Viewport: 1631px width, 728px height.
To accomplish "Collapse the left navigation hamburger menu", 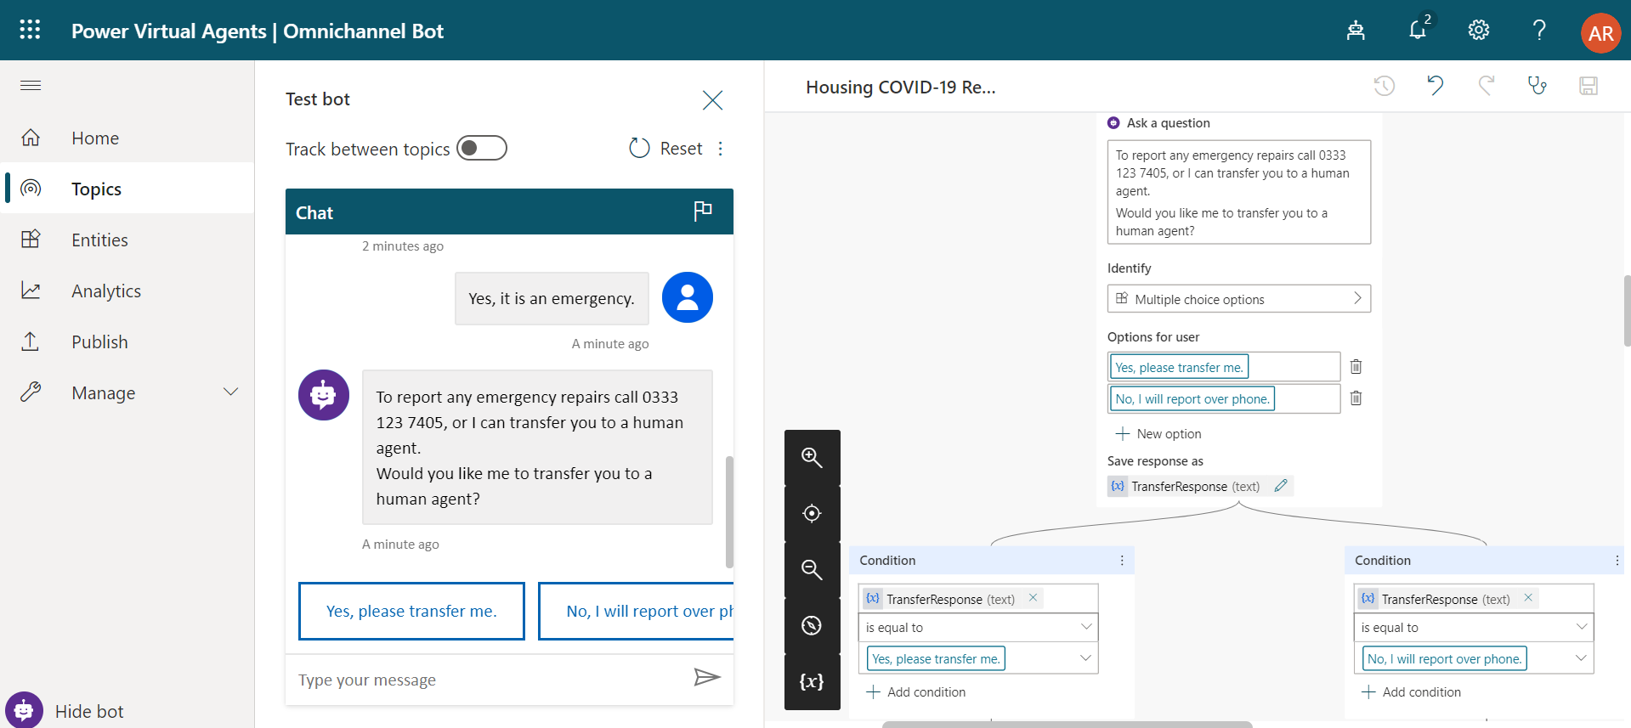I will click(x=31, y=85).
